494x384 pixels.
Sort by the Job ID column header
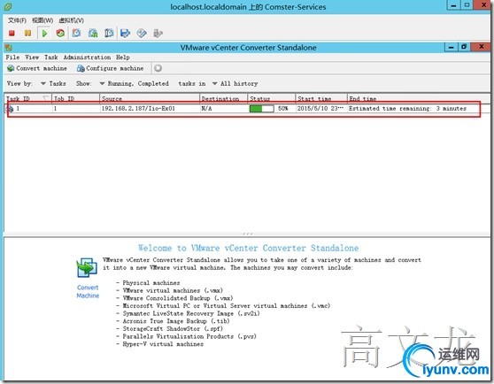pos(75,98)
